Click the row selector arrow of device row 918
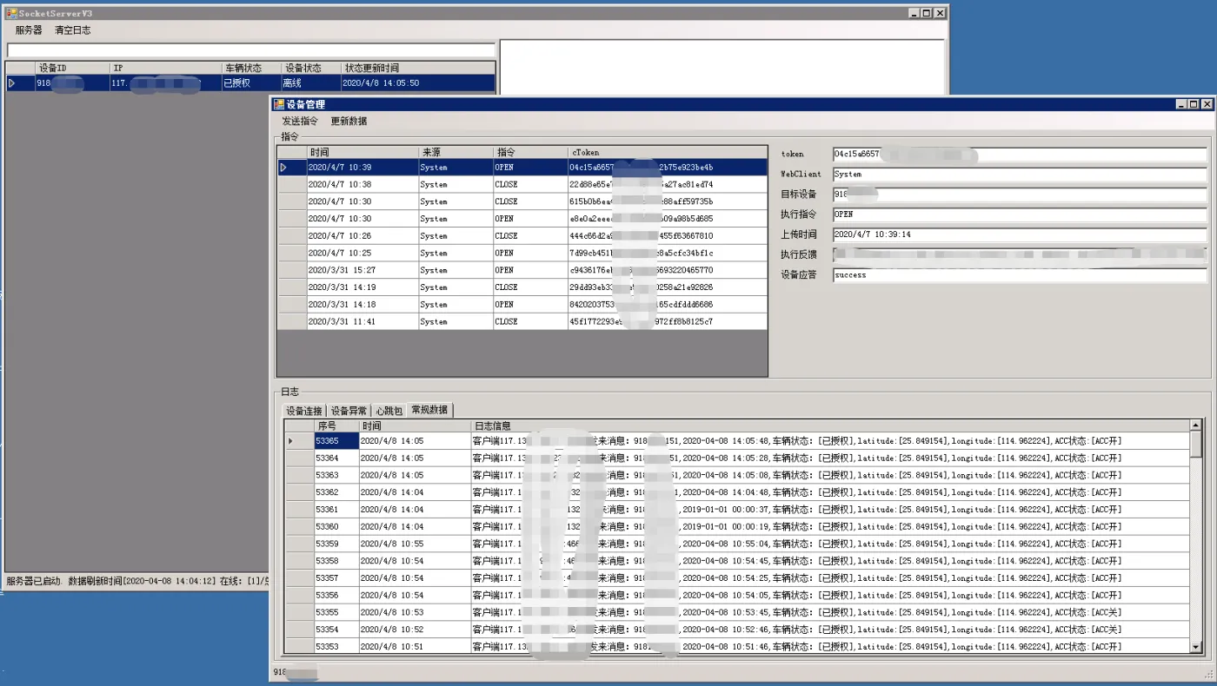The height and width of the screenshot is (686, 1217). click(12, 83)
